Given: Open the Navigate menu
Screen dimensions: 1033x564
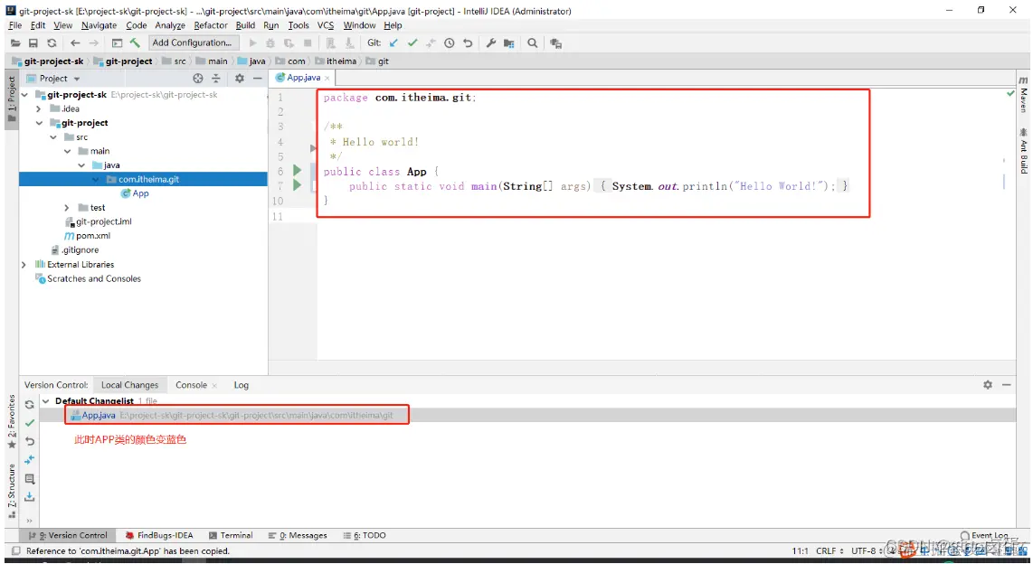Looking at the screenshot, I should click(x=99, y=25).
